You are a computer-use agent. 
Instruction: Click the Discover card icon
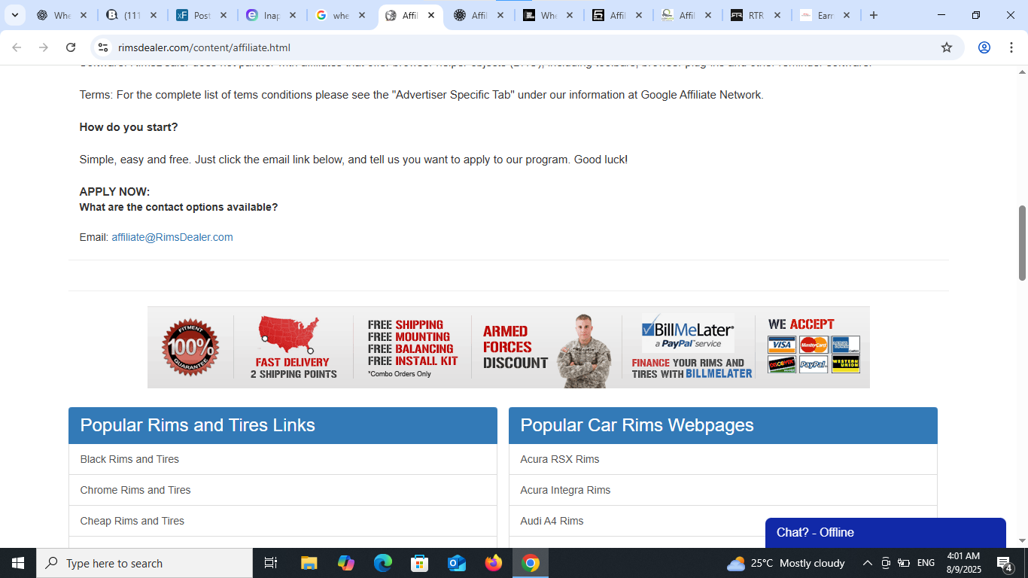782,364
